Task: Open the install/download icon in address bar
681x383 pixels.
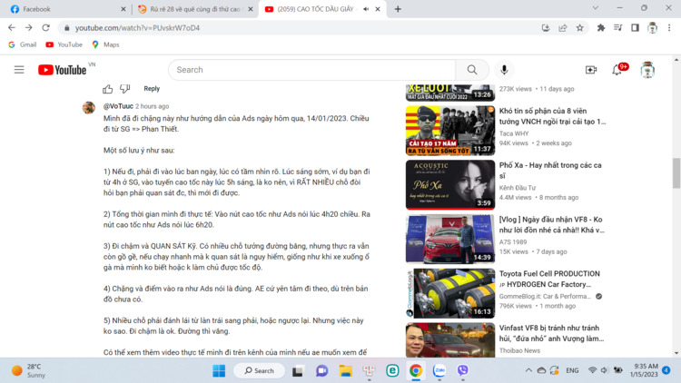Action: point(546,28)
